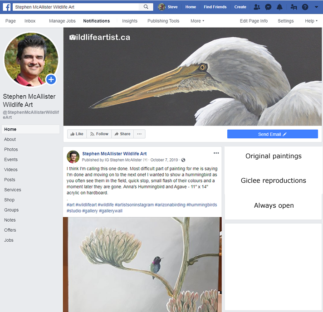This screenshot has height=312, width=323.
Task: Select Photos in the left sidebar
Action: tap(11, 150)
